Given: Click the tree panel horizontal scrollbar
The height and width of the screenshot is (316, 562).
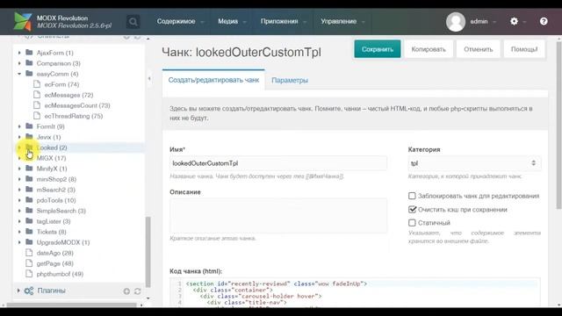Looking at the screenshot, I should click(x=72, y=305).
